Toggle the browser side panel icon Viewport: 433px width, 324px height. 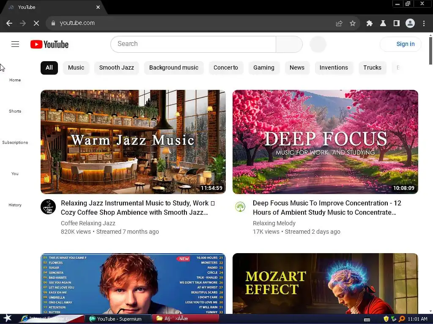[397, 24]
